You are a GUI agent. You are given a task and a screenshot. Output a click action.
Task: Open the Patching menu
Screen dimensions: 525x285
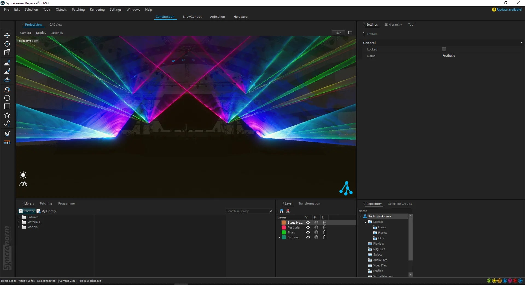78,10
